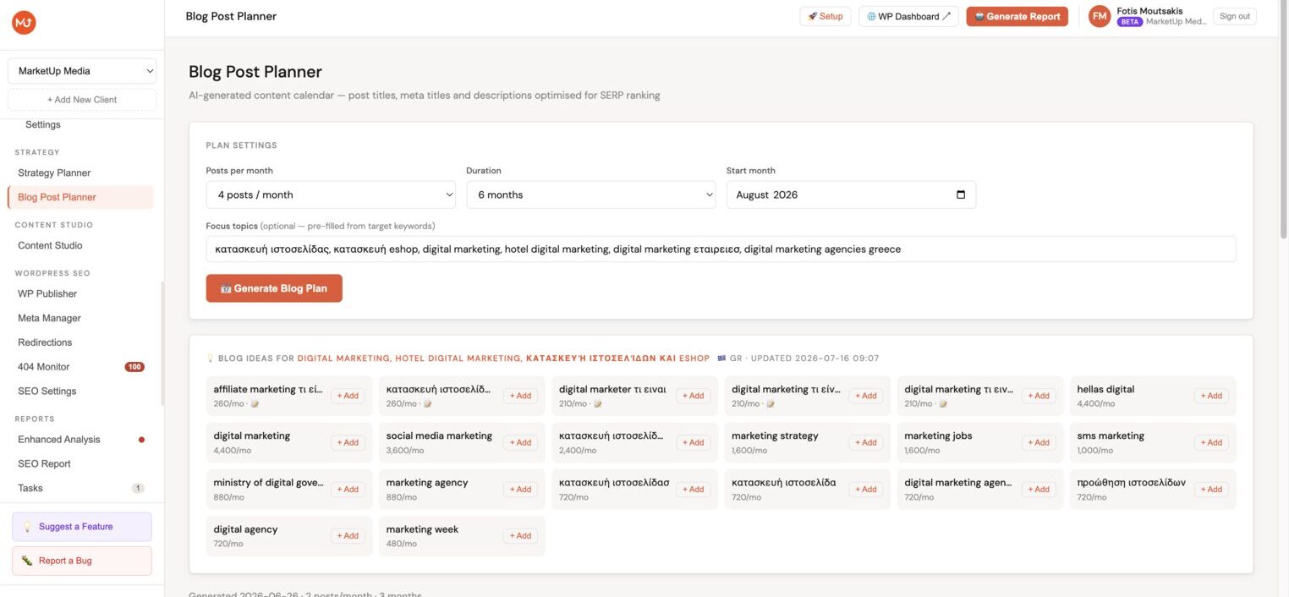Screen dimensions: 1289x597
Task: Open Tasks in sidebar
Action: point(30,488)
